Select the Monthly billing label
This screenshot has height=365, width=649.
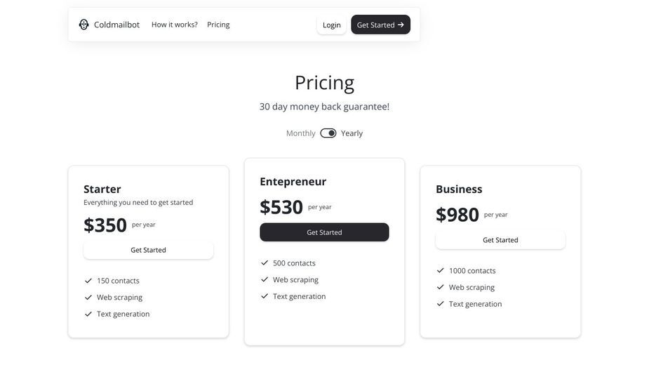click(300, 133)
